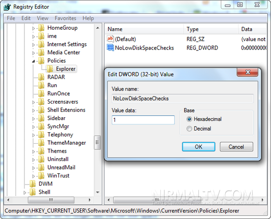The width and height of the screenshot is (271, 219).
Task: Open the Favorites menu
Action: 66,18
